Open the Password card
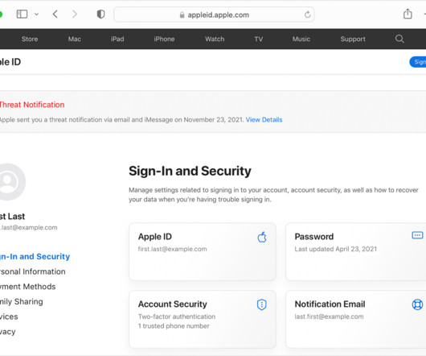This screenshot has height=356, width=426. pos(356,252)
